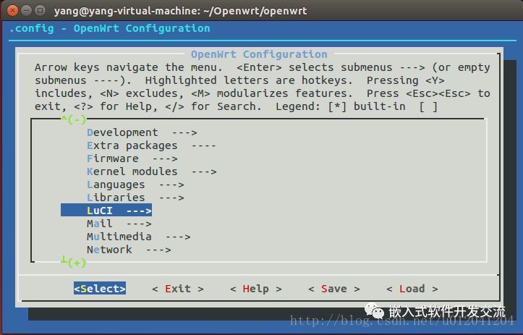
Task: Click the (+) scroll-down indicator
Action: coord(74,262)
